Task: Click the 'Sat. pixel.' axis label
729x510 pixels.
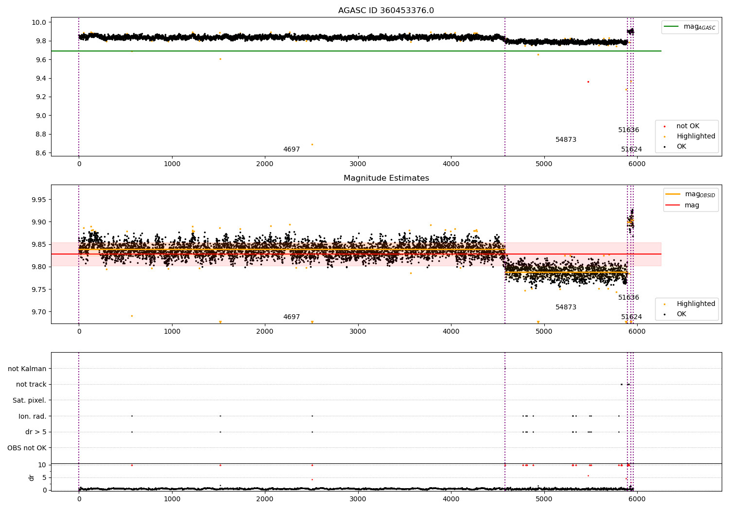Action: click(30, 400)
